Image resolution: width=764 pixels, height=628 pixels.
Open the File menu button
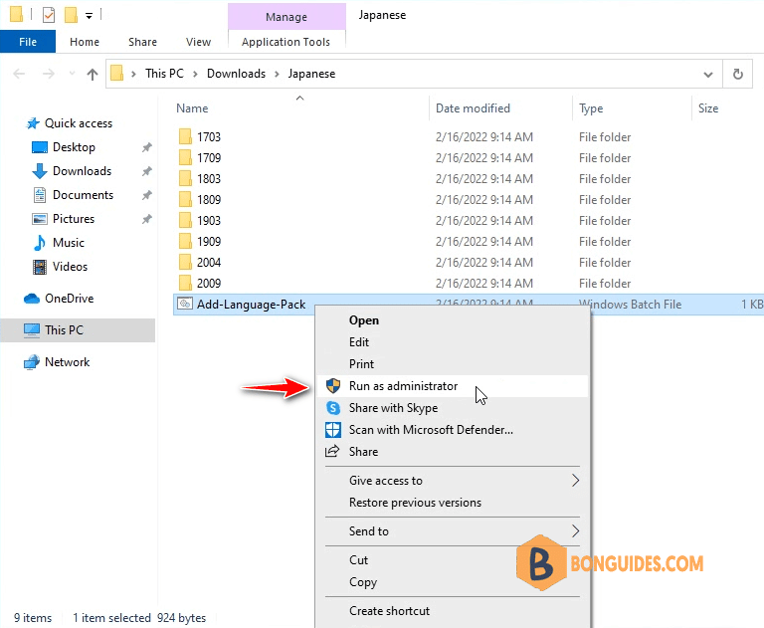pos(28,42)
